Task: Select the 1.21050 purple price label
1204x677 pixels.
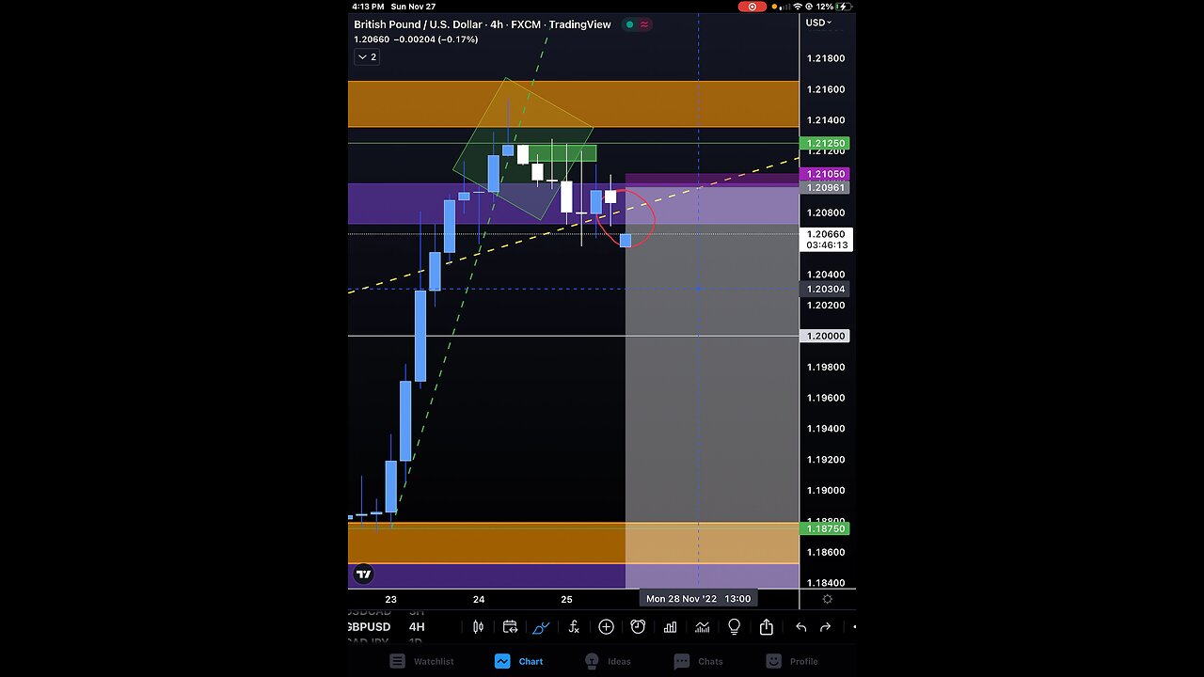Action: tap(825, 174)
